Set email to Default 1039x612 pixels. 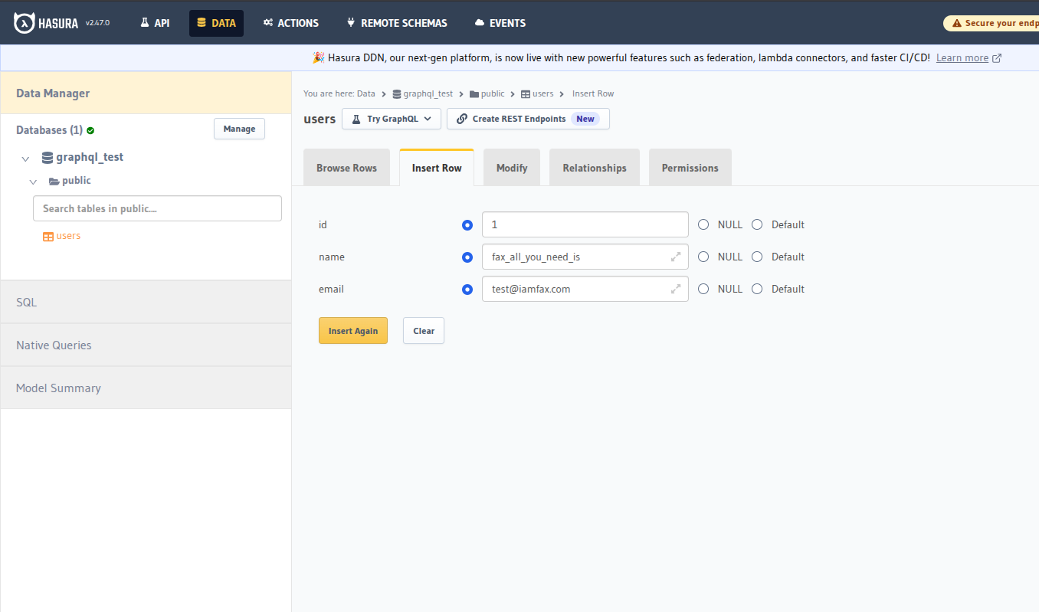(757, 290)
